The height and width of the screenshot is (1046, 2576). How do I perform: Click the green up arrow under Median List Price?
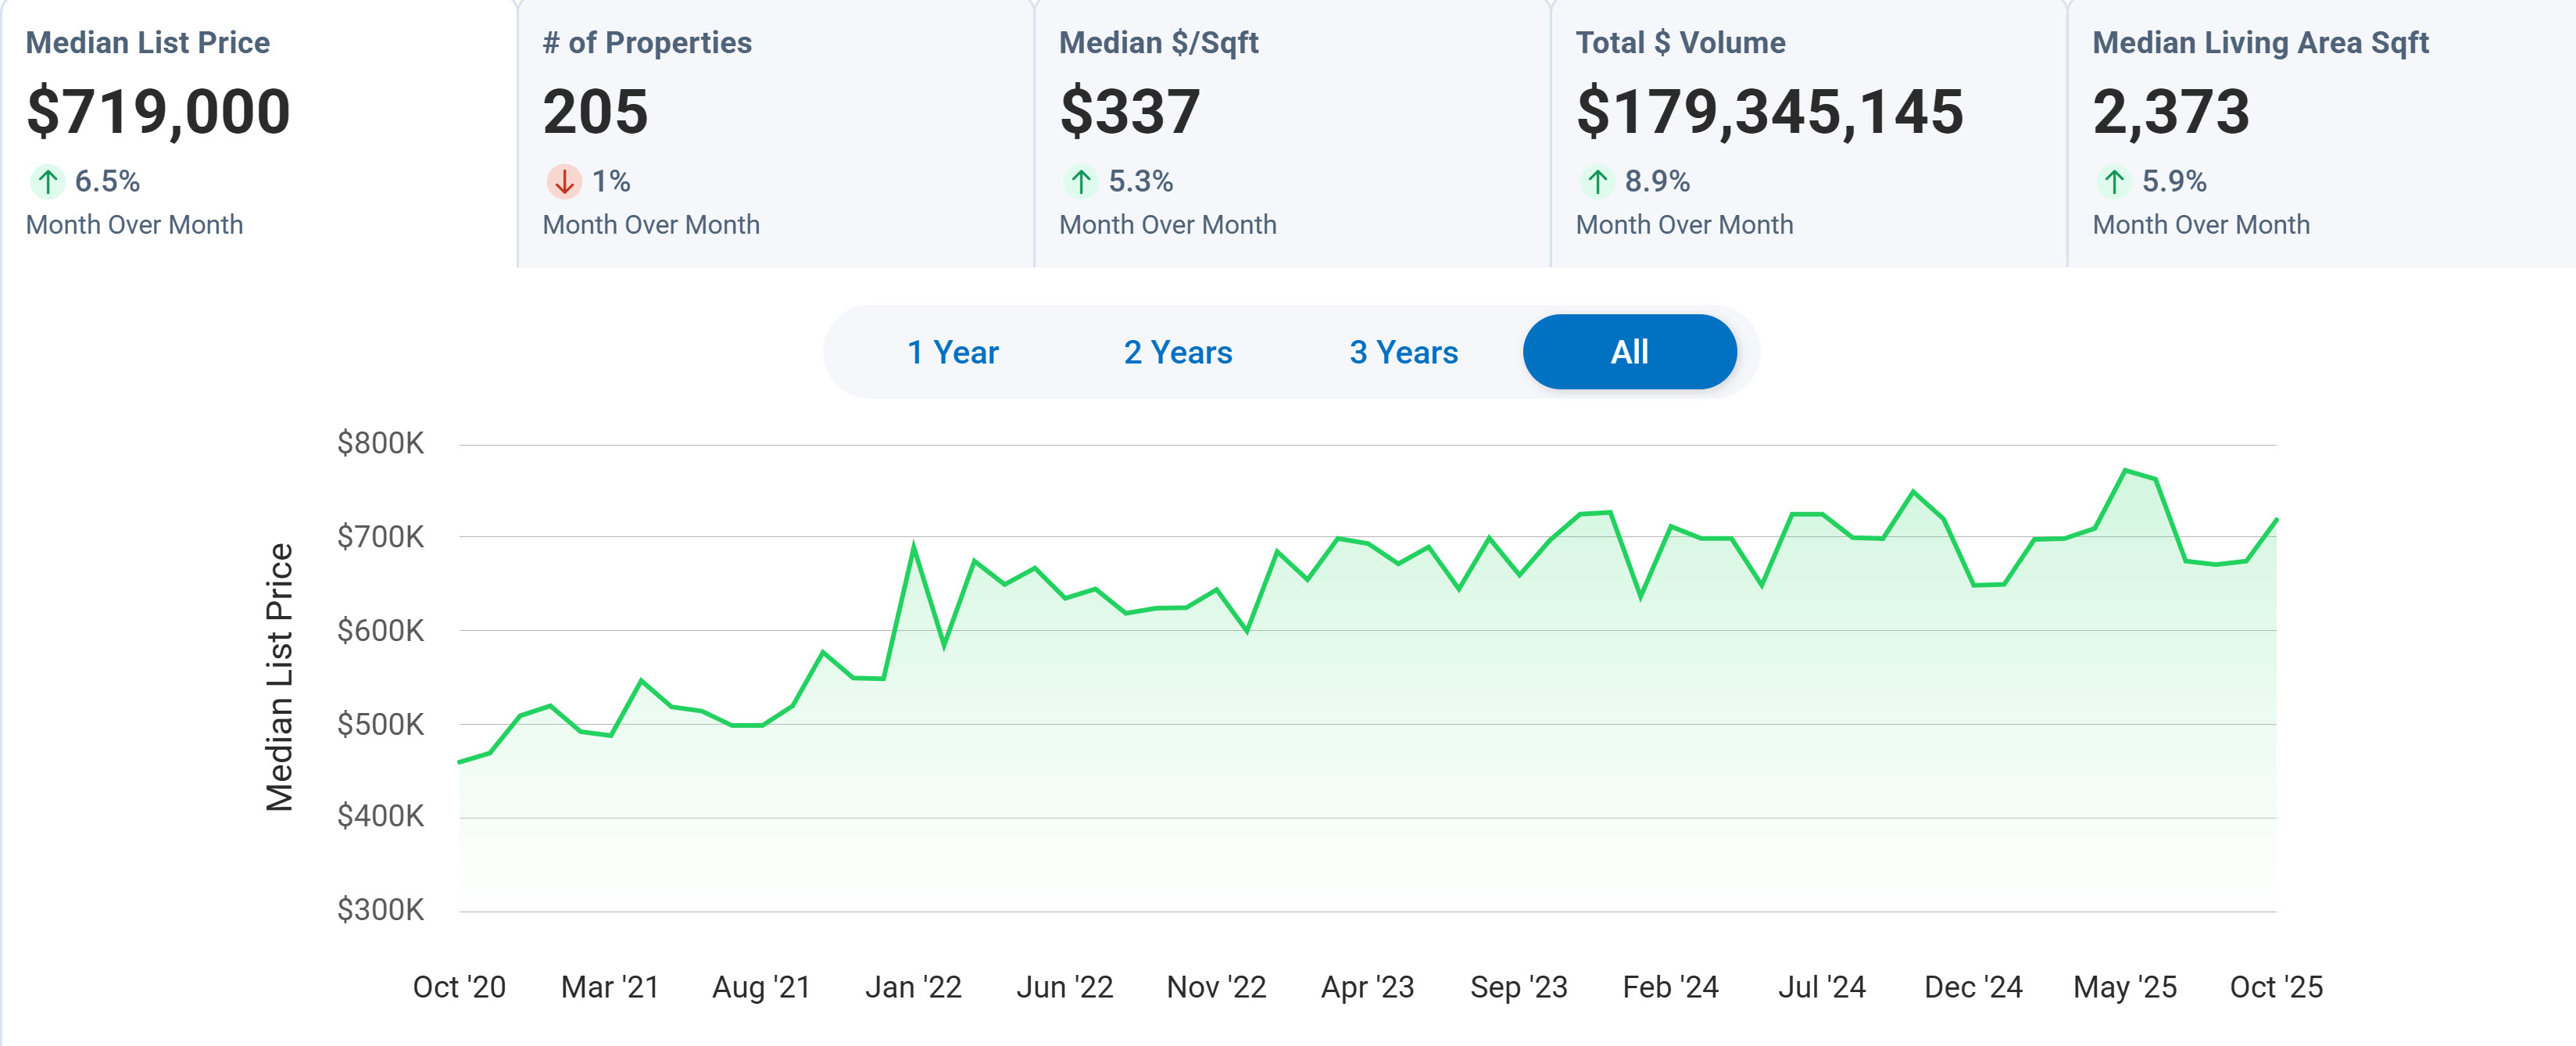[x=47, y=182]
